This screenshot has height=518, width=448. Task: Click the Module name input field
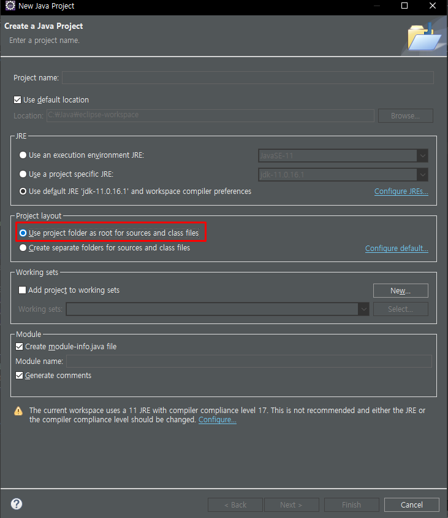[249, 361]
